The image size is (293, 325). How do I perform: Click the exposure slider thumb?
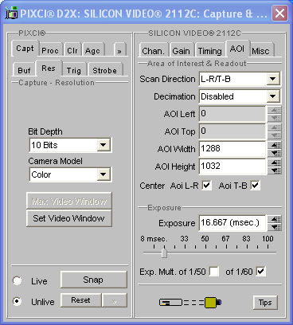tap(164, 253)
